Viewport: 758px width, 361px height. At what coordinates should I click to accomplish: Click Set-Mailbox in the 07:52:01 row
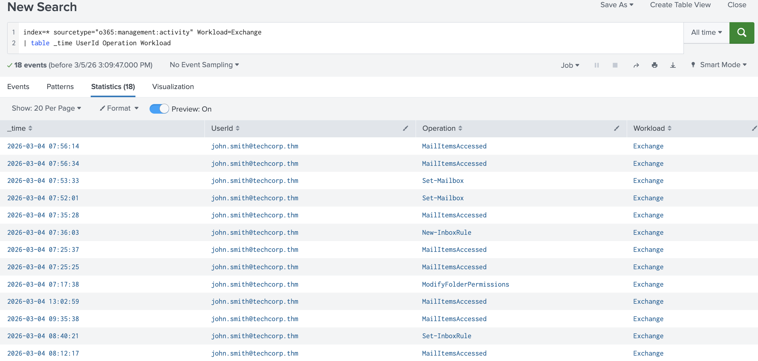[x=443, y=198]
